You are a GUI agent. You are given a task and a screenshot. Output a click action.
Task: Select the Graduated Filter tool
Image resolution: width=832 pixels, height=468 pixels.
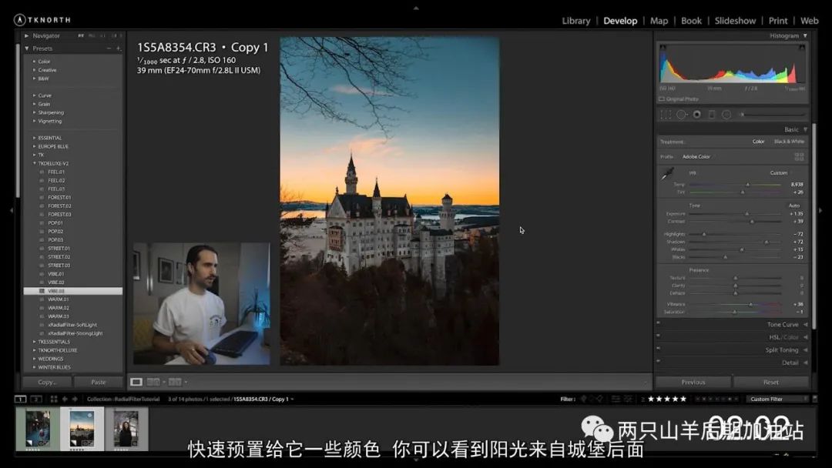point(711,115)
